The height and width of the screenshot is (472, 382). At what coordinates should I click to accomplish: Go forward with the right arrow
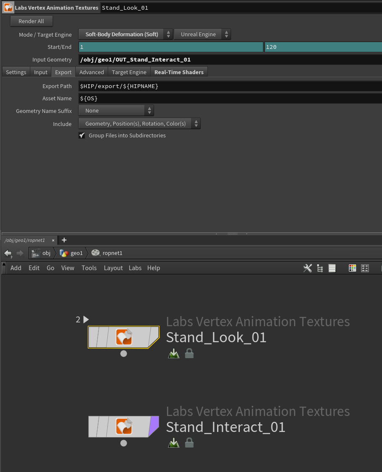point(20,253)
